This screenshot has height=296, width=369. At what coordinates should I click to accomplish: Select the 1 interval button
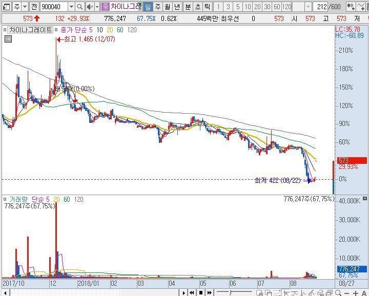[218, 7]
